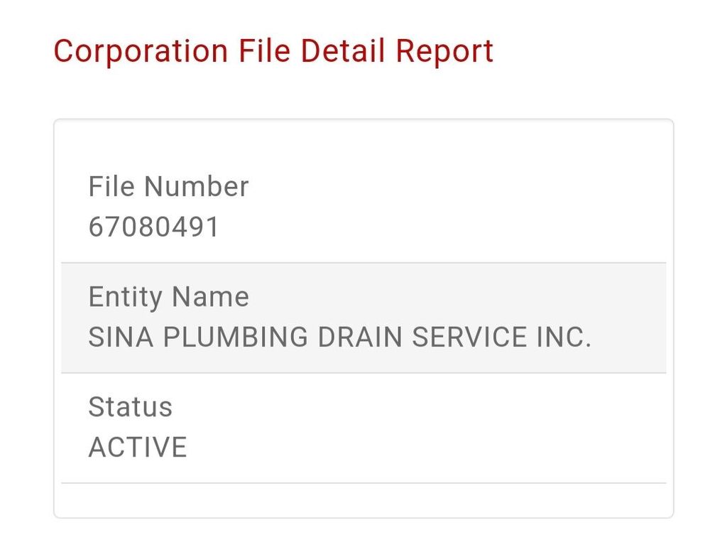Click the ACTIVE status value

(x=138, y=448)
